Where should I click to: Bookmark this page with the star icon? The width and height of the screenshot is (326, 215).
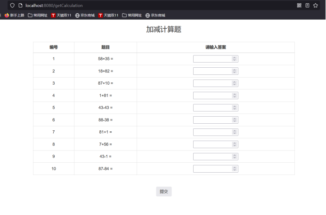tap(315, 5)
